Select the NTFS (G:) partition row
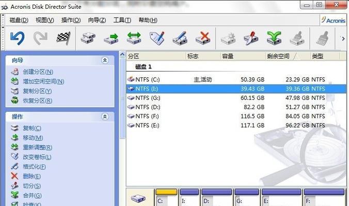 (236, 98)
